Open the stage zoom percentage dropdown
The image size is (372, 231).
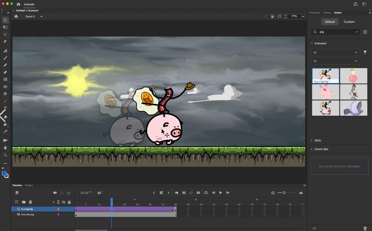click(x=303, y=16)
